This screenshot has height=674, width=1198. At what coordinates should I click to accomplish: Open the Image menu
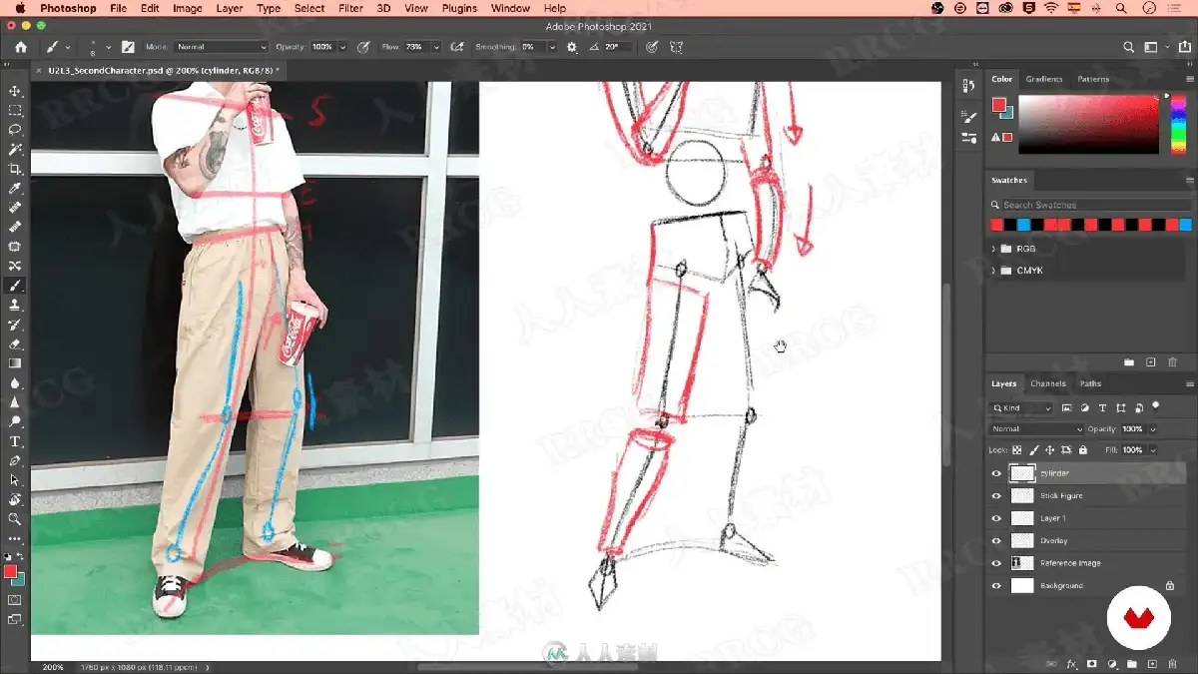click(188, 8)
